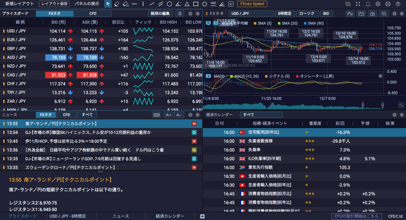The height and width of the screenshot is (220, 406).
Task: Select the triangle drawing tool
Action: [187, 4]
